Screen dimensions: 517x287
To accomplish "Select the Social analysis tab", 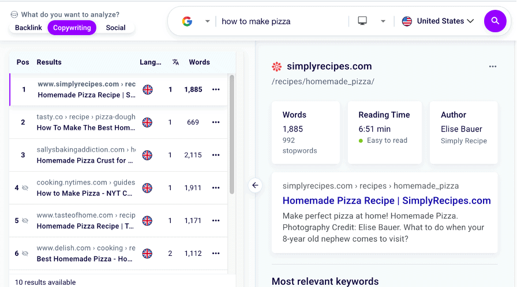I will (115, 28).
